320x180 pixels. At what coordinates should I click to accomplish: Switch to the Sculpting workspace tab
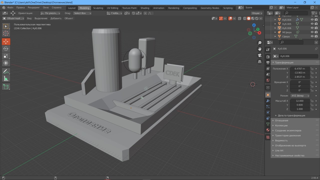click(98, 8)
